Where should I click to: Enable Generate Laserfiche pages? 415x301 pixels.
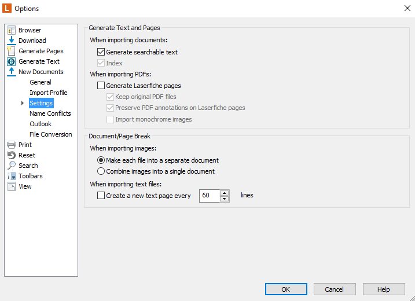101,86
